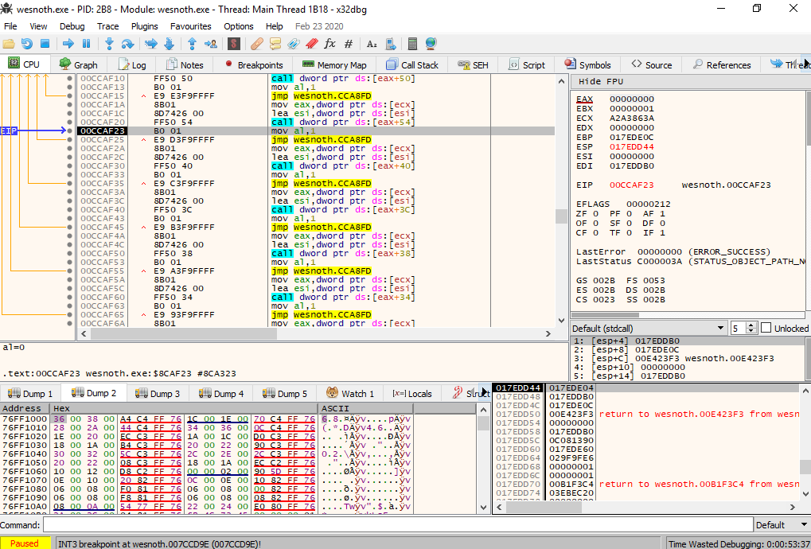The height and width of the screenshot is (549, 811).
Task: Open the Memory Map tab
Action: click(x=334, y=64)
